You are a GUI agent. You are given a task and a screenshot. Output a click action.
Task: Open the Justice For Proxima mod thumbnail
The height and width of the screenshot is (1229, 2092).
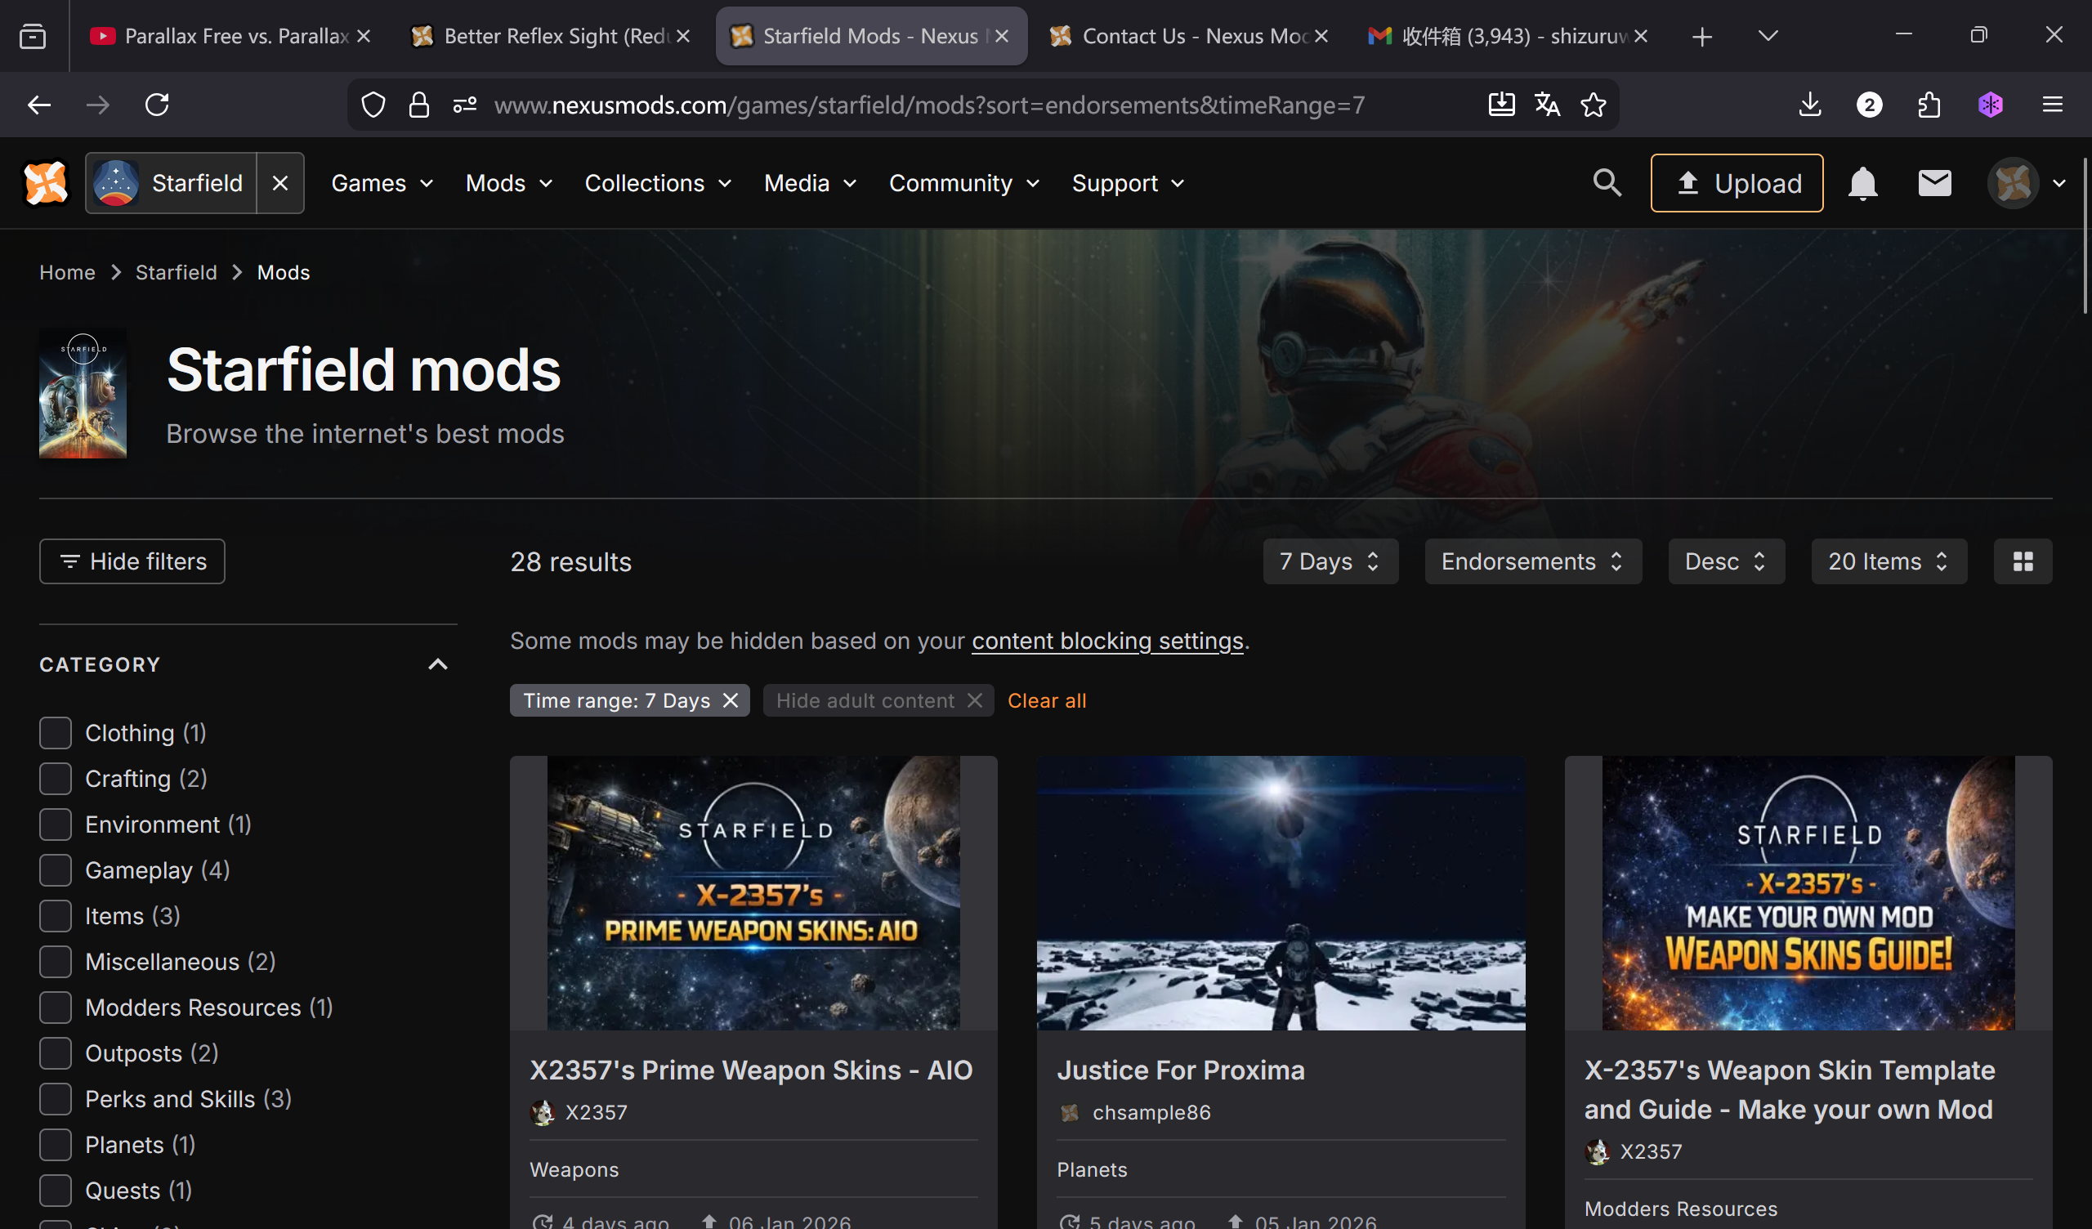[1280, 892]
